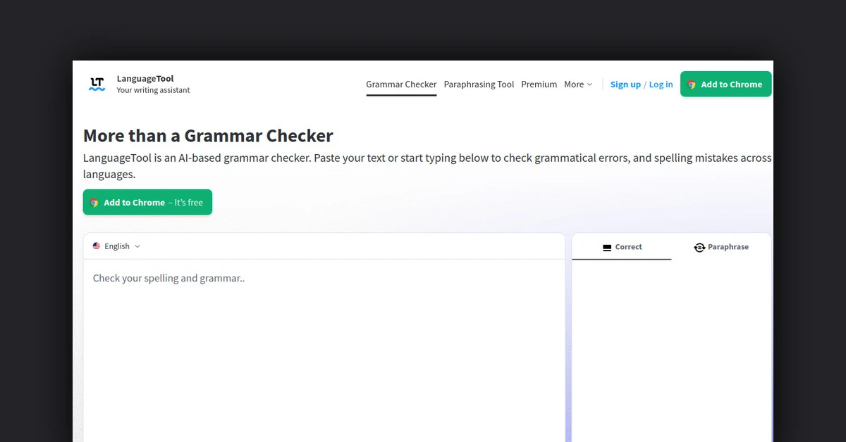Expand the More navigation menu
Viewport: 846px width, 442px height.
tap(574, 84)
